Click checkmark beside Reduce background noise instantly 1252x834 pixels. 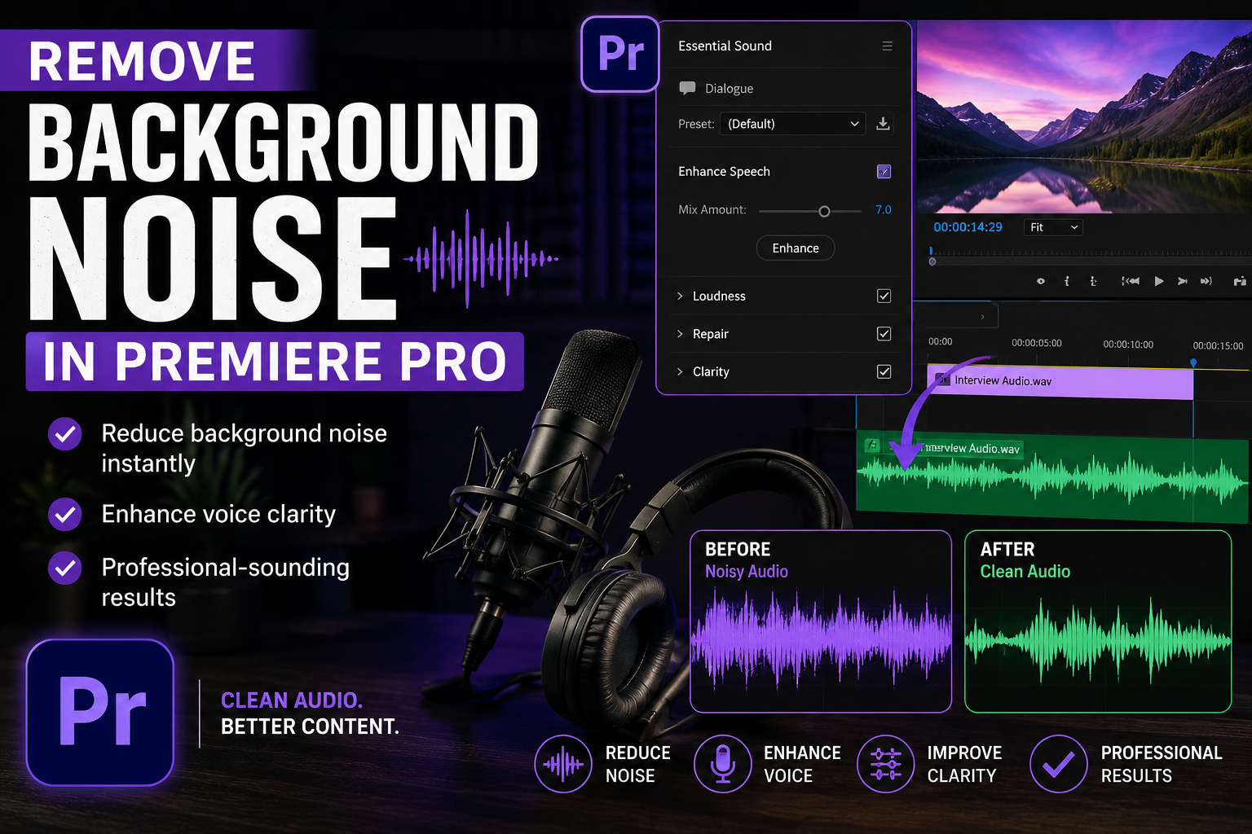[64, 434]
